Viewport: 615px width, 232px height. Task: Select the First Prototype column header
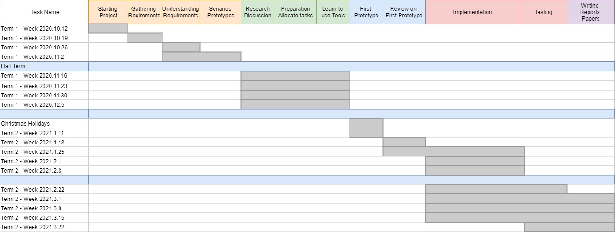point(366,12)
